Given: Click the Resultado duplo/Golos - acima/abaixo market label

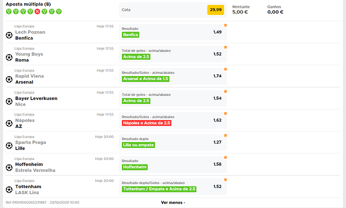Looking at the screenshot, I should pyautogui.click(x=153, y=183).
